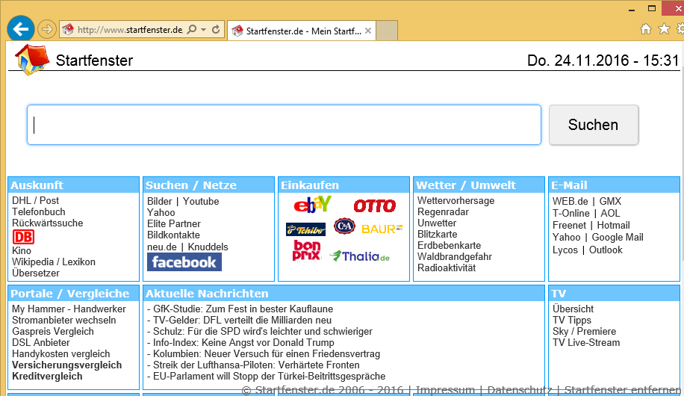Click the browser back arrow button

[20, 29]
